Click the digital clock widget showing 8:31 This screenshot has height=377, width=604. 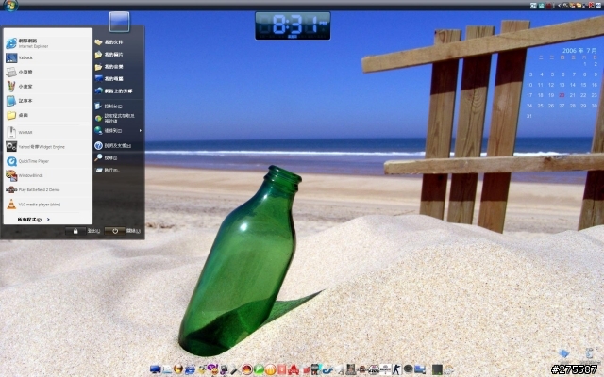pos(293,25)
